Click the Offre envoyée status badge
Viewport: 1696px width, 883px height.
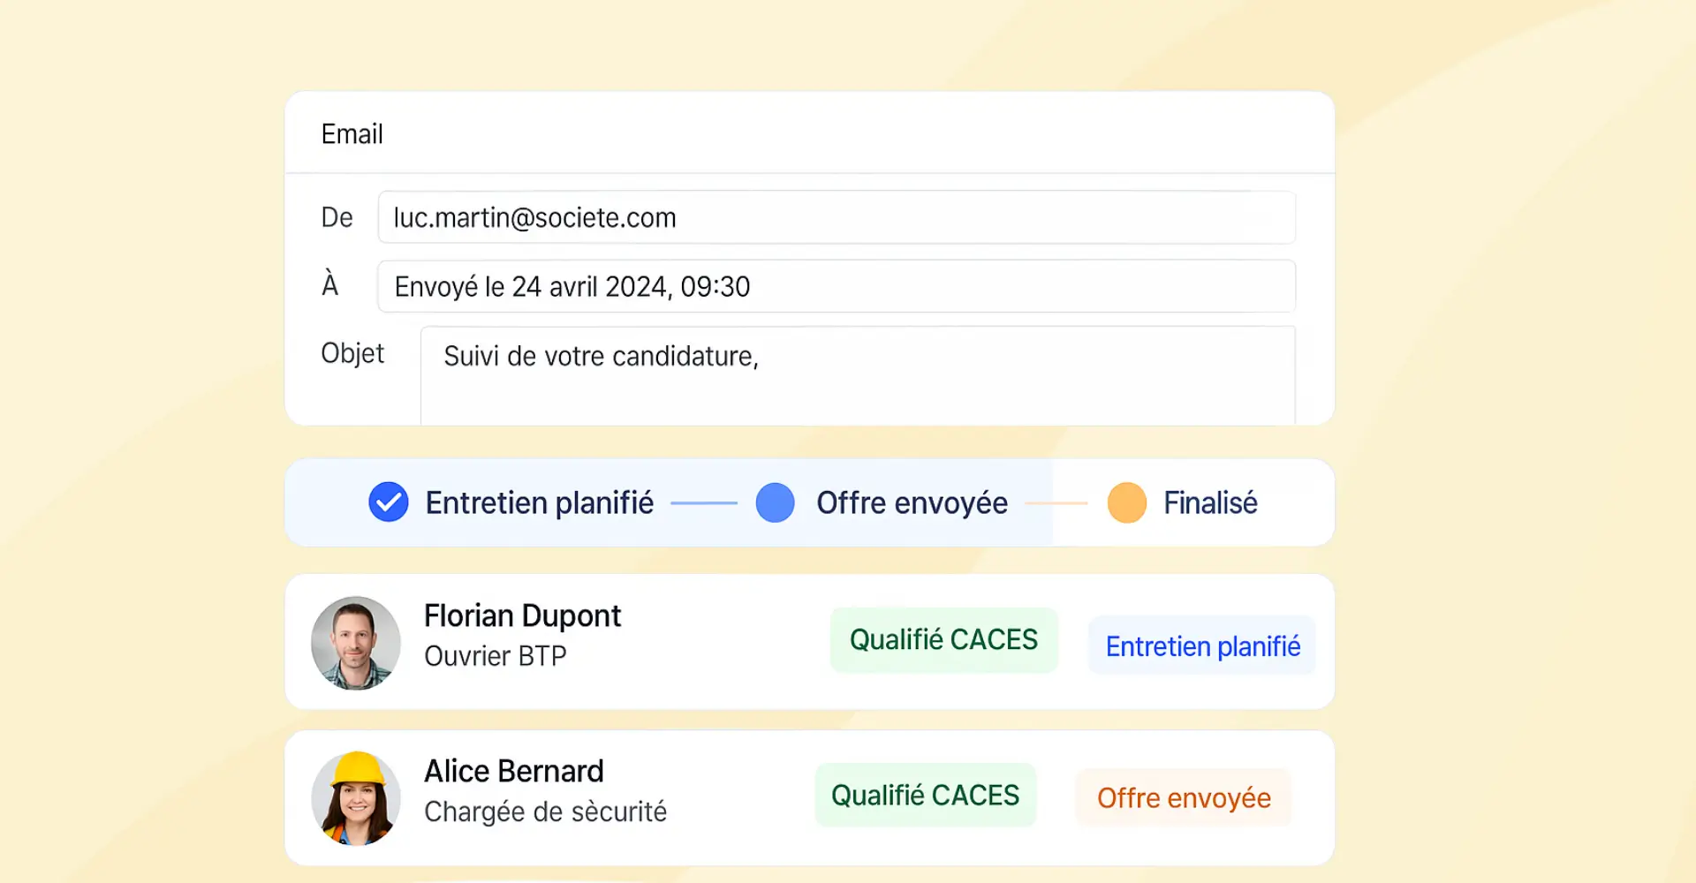(x=1184, y=796)
